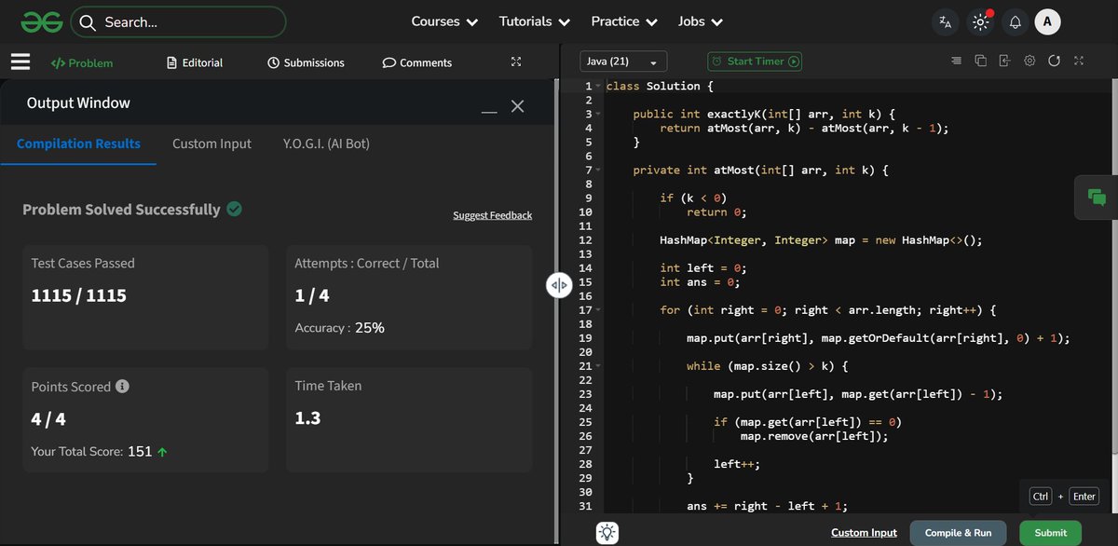Click the '4 / 4' points value
The width and height of the screenshot is (1118, 546).
click(x=48, y=418)
